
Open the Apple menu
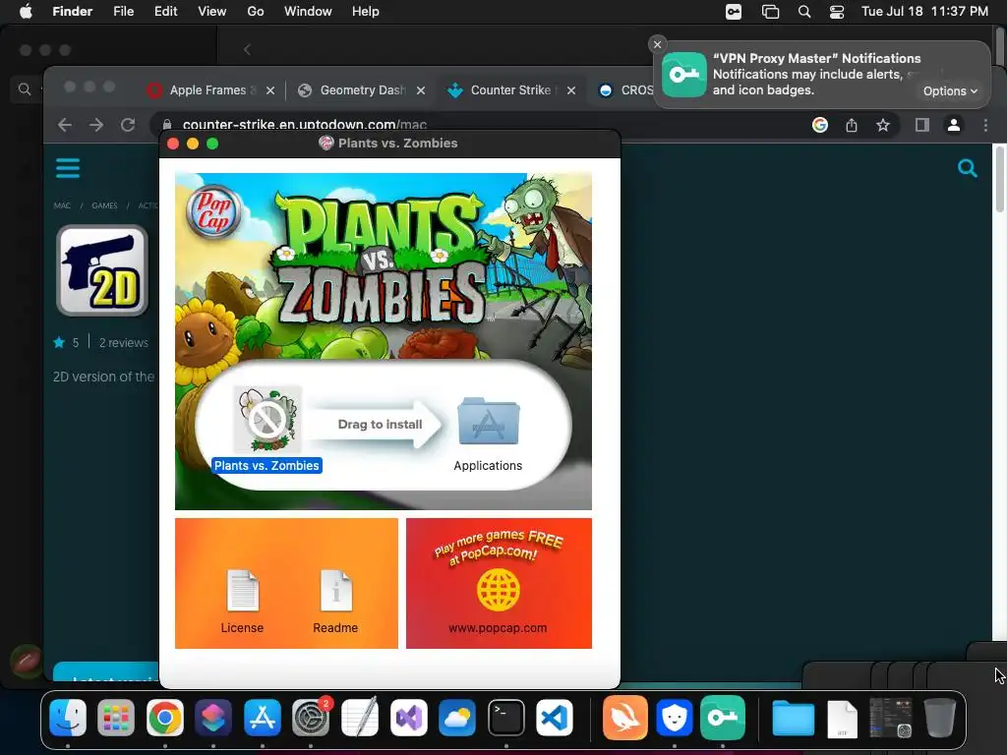coord(26,12)
